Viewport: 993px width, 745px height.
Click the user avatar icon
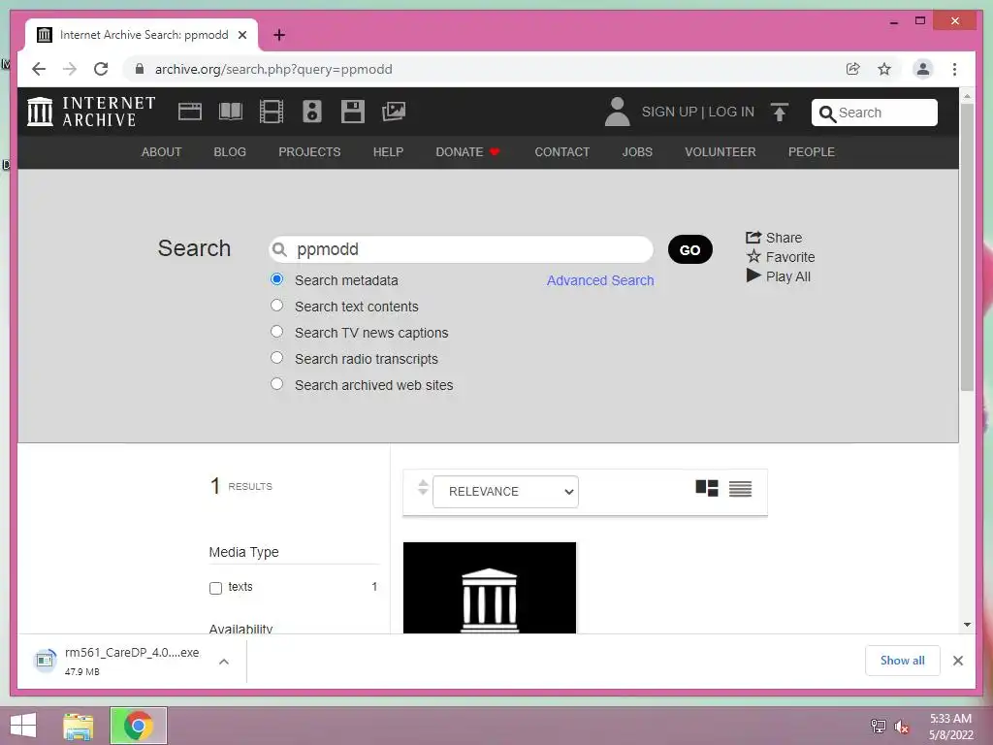(x=617, y=112)
